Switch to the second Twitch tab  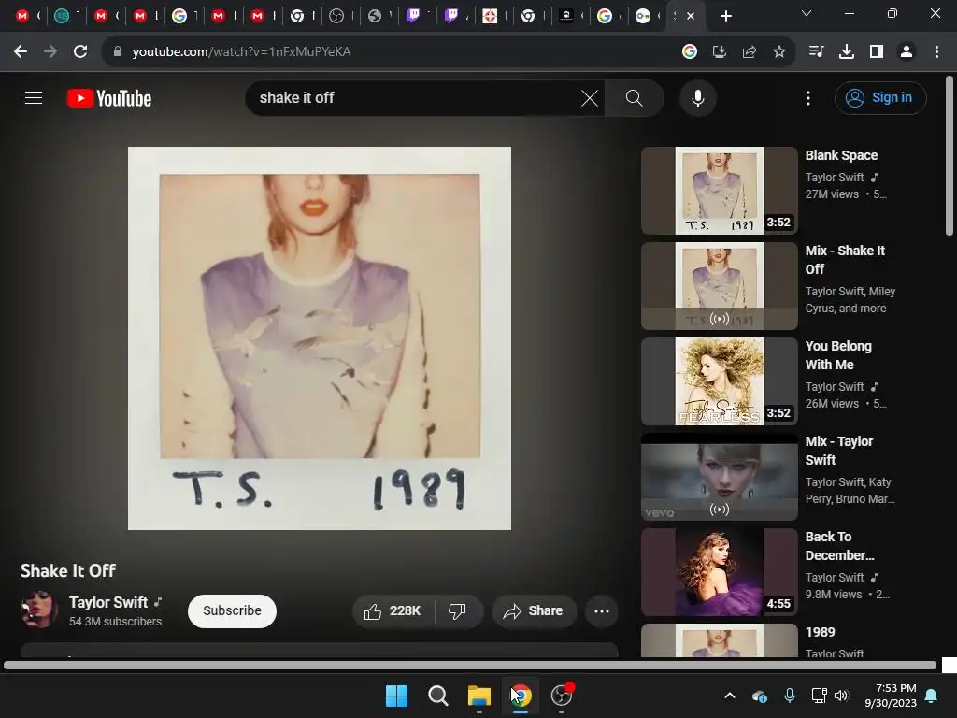451,16
